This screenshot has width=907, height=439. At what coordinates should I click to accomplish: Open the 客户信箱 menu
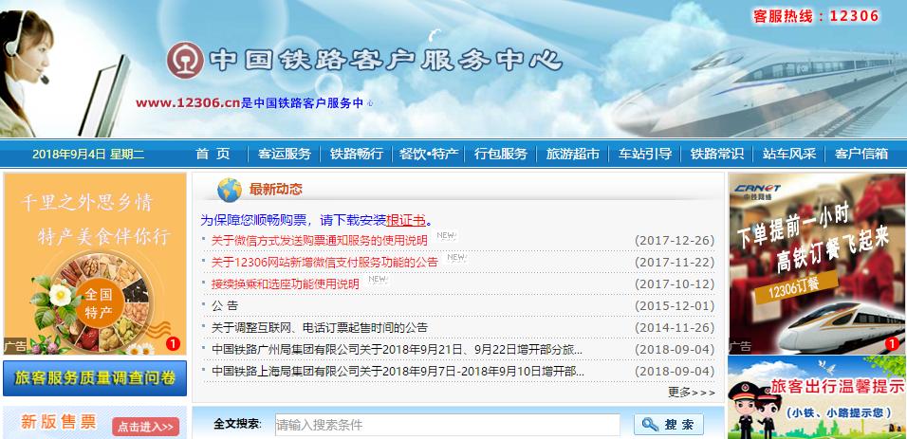point(861,154)
